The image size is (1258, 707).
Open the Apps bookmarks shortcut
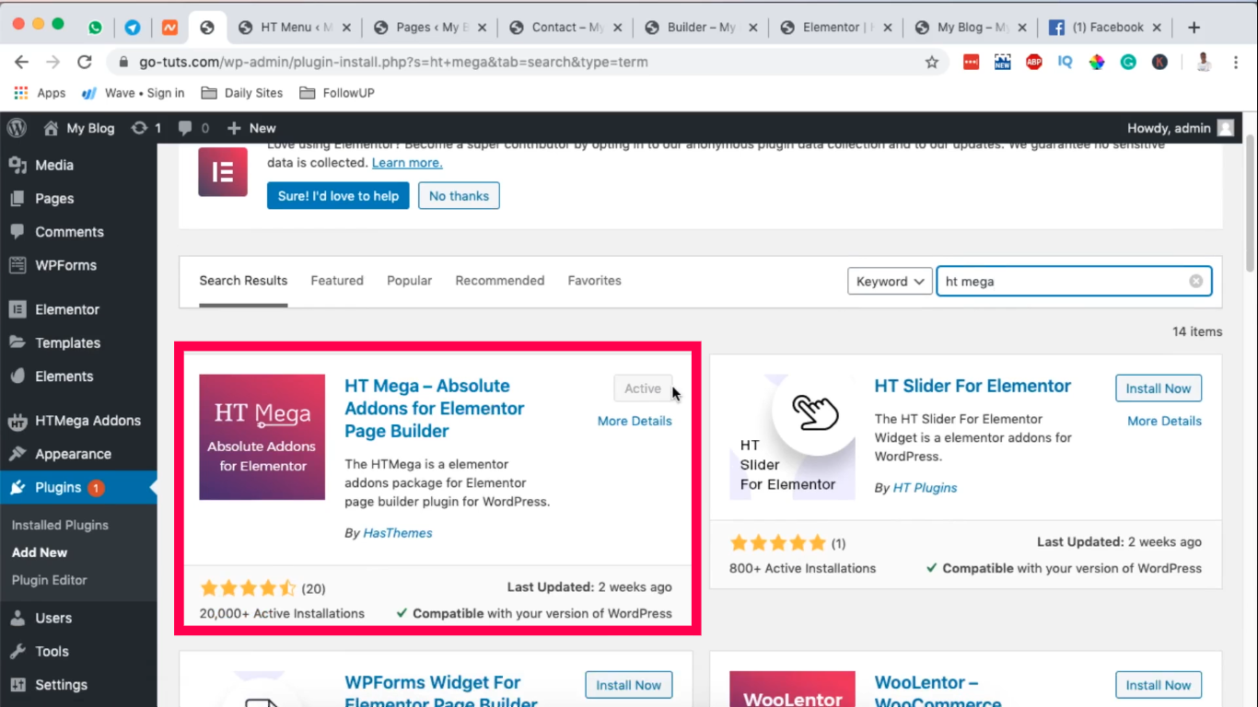tap(40, 93)
